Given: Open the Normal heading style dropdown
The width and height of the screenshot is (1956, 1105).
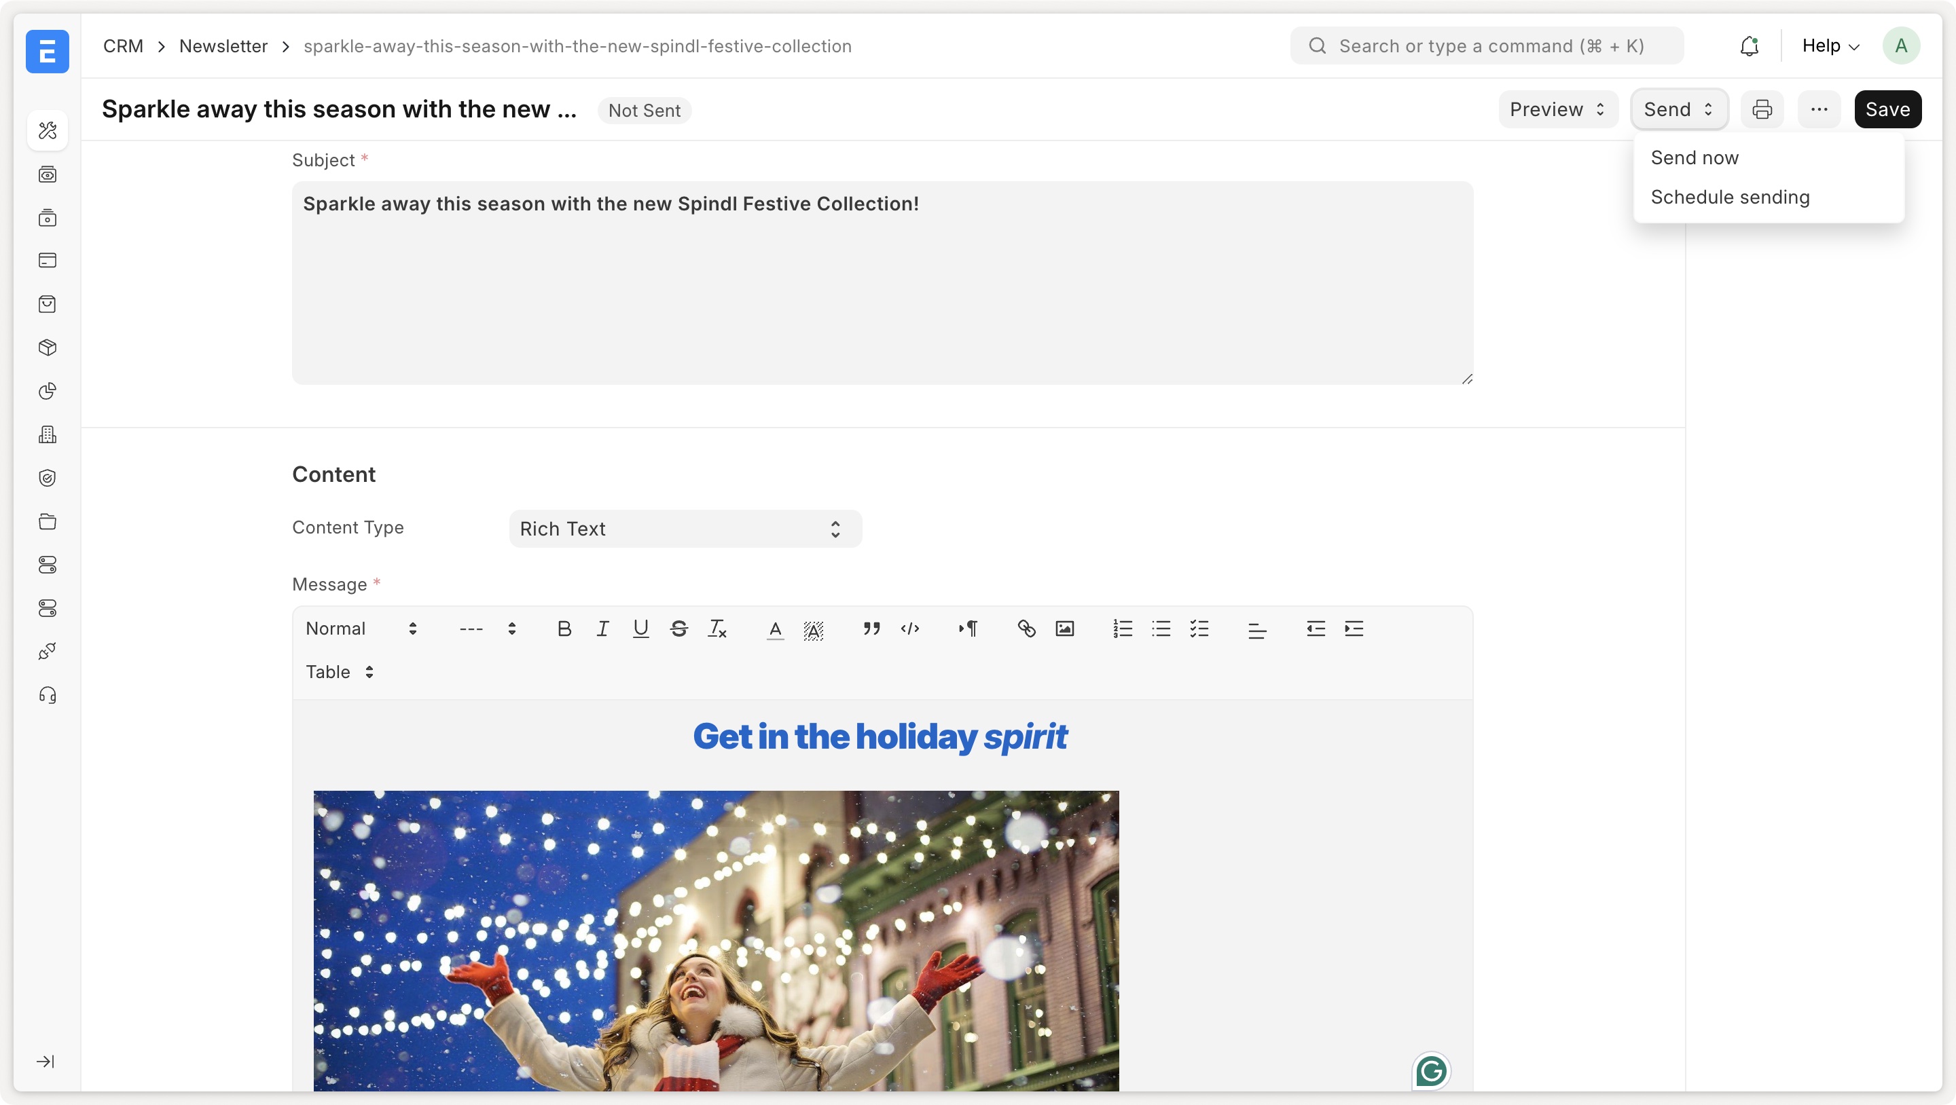Looking at the screenshot, I should pos(361,629).
